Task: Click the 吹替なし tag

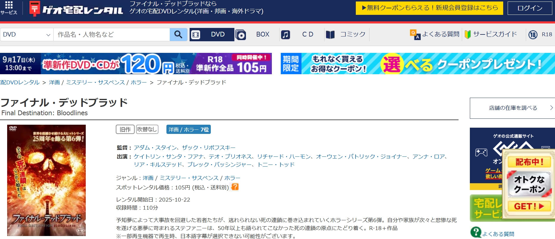Action: tap(147, 129)
